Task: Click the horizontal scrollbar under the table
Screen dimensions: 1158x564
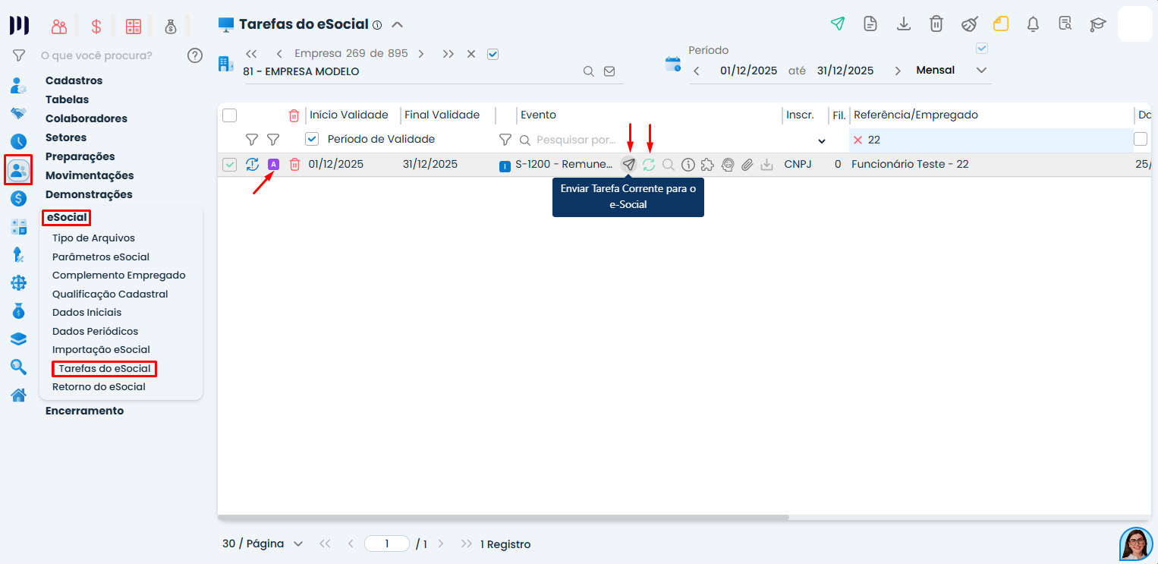Action: click(504, 517)
